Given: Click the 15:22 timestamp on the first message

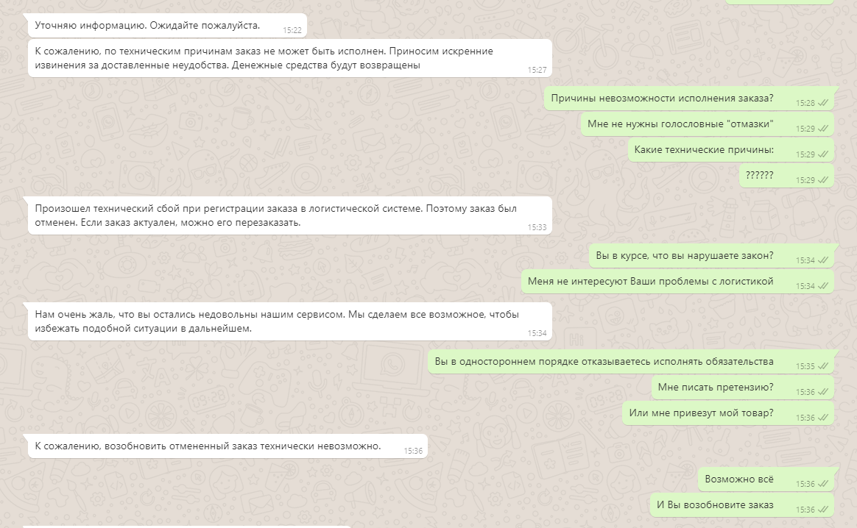Looking at the screenshot, I should [x=292, y=31].
